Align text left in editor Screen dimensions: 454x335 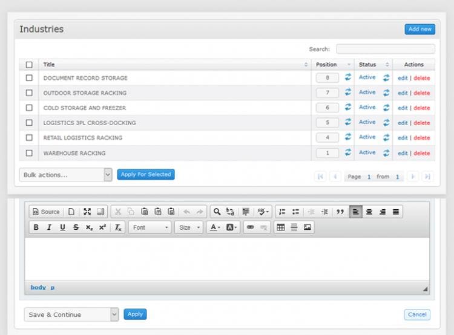click(356, 212)
